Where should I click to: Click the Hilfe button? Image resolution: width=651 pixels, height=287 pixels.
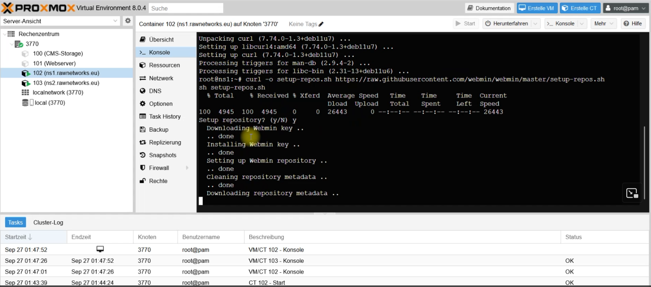pyautogui.click(x=633, y=23)
